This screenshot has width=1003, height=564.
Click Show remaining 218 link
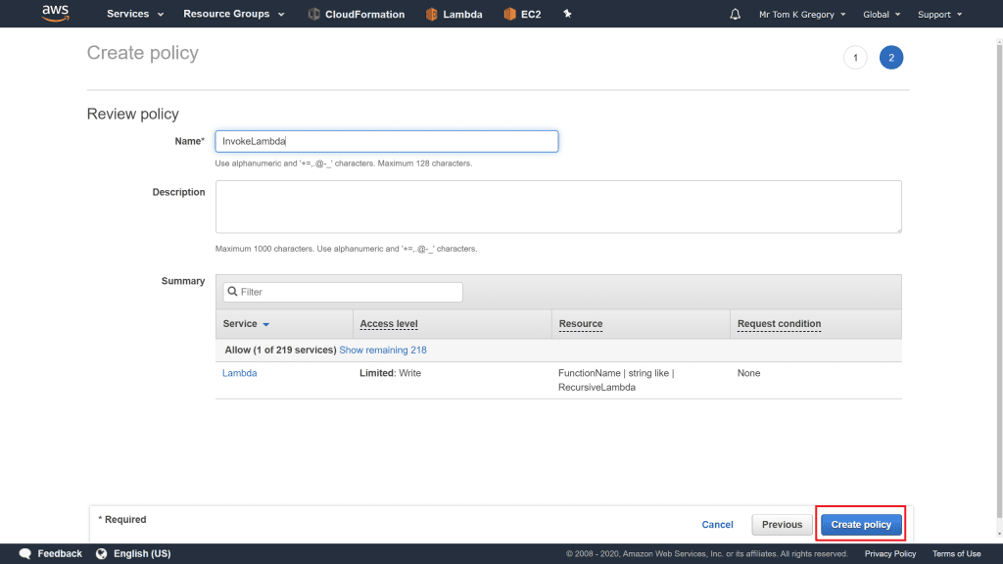tap(382, 350)
